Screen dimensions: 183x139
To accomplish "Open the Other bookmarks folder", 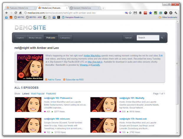I will 168,17.
